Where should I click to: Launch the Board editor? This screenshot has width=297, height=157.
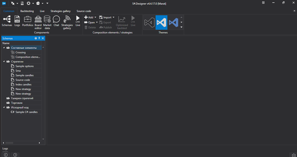pos(38,21)
